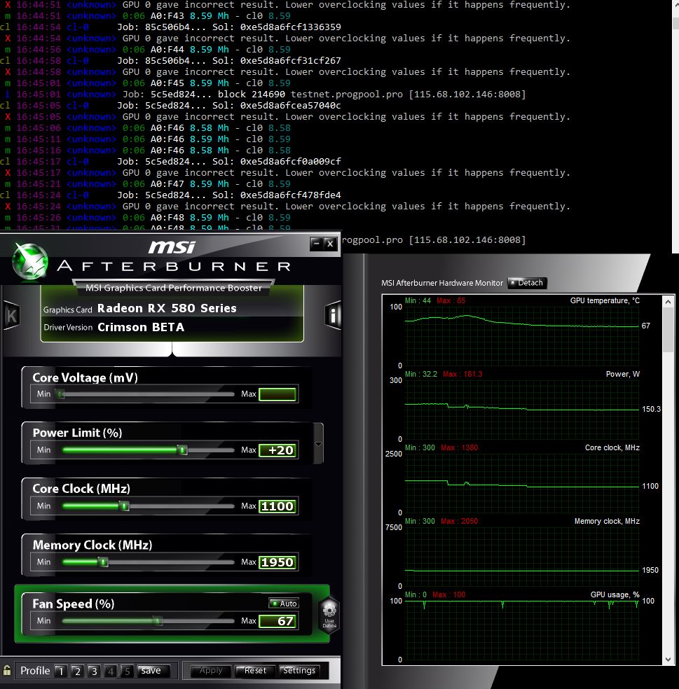Screen dimensions: 679x689
Task: Minimize the MSI Afterburner window
Action: [316, 244]
